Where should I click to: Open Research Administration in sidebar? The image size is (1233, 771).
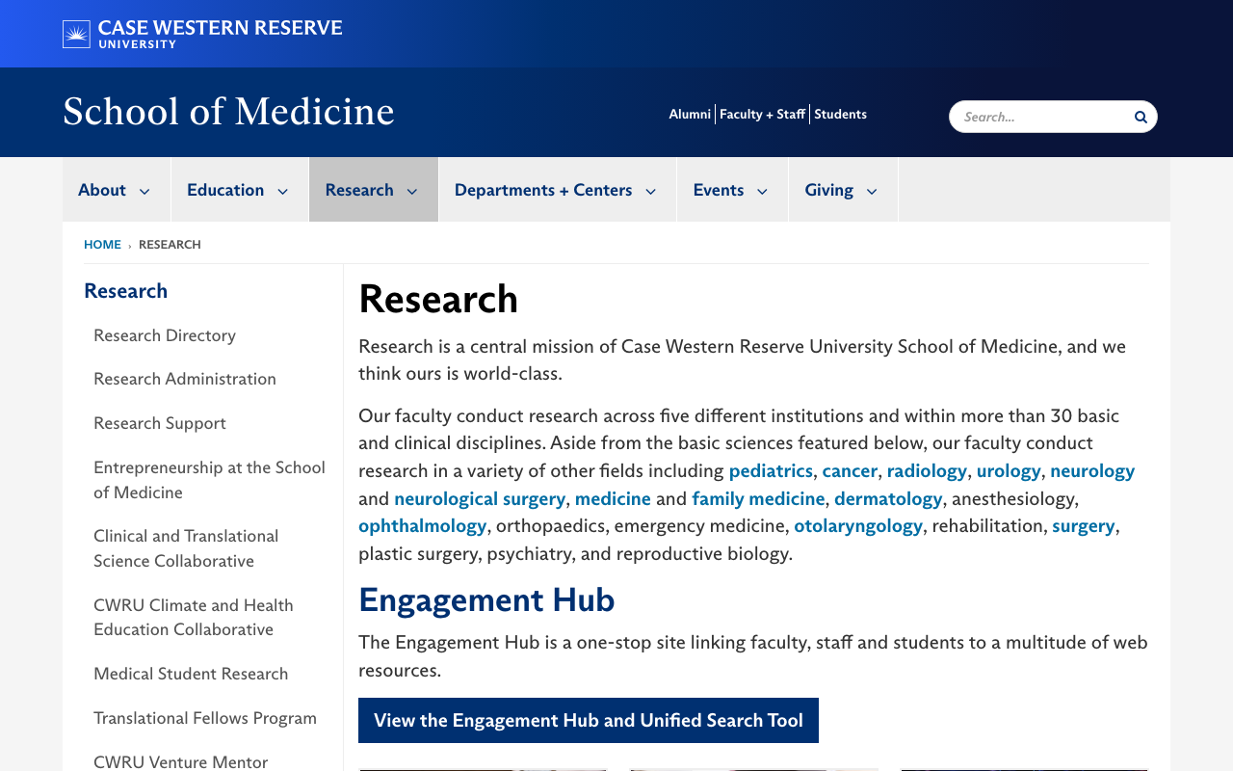(185, 379)
